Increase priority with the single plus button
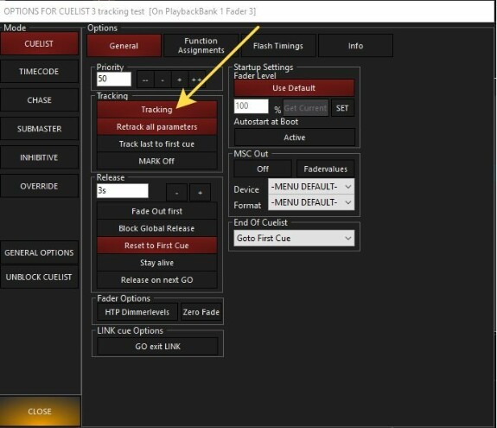This screenshot has width=497, height=428. pos(180,80)
